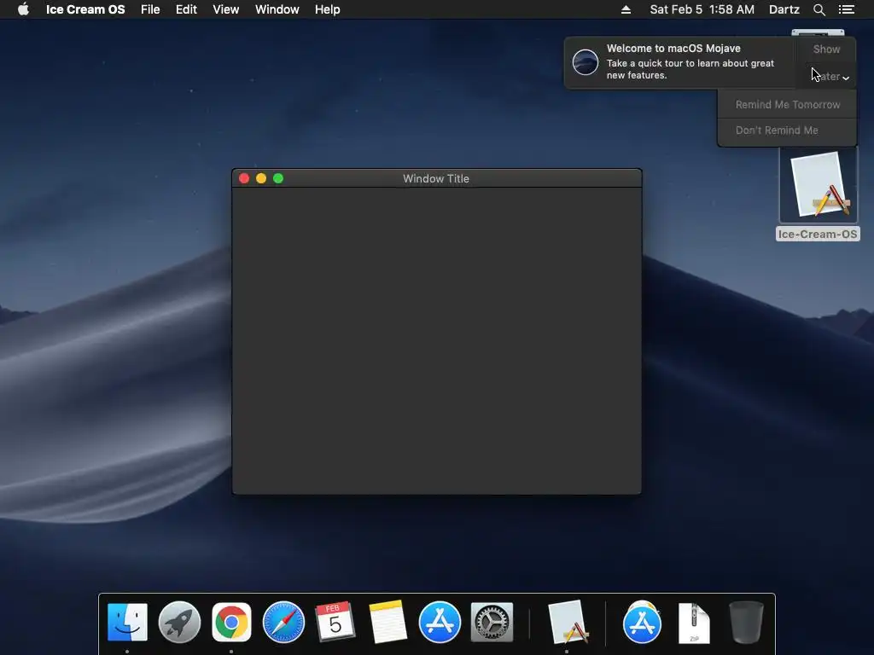Click Show on the Mojave notification
Screen dimensions: 874x655
pos(826,49)
